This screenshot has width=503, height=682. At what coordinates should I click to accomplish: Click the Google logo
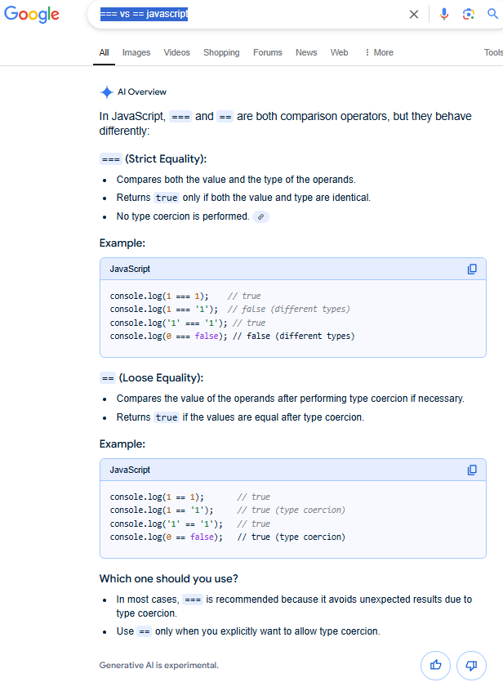click(32, 14)
